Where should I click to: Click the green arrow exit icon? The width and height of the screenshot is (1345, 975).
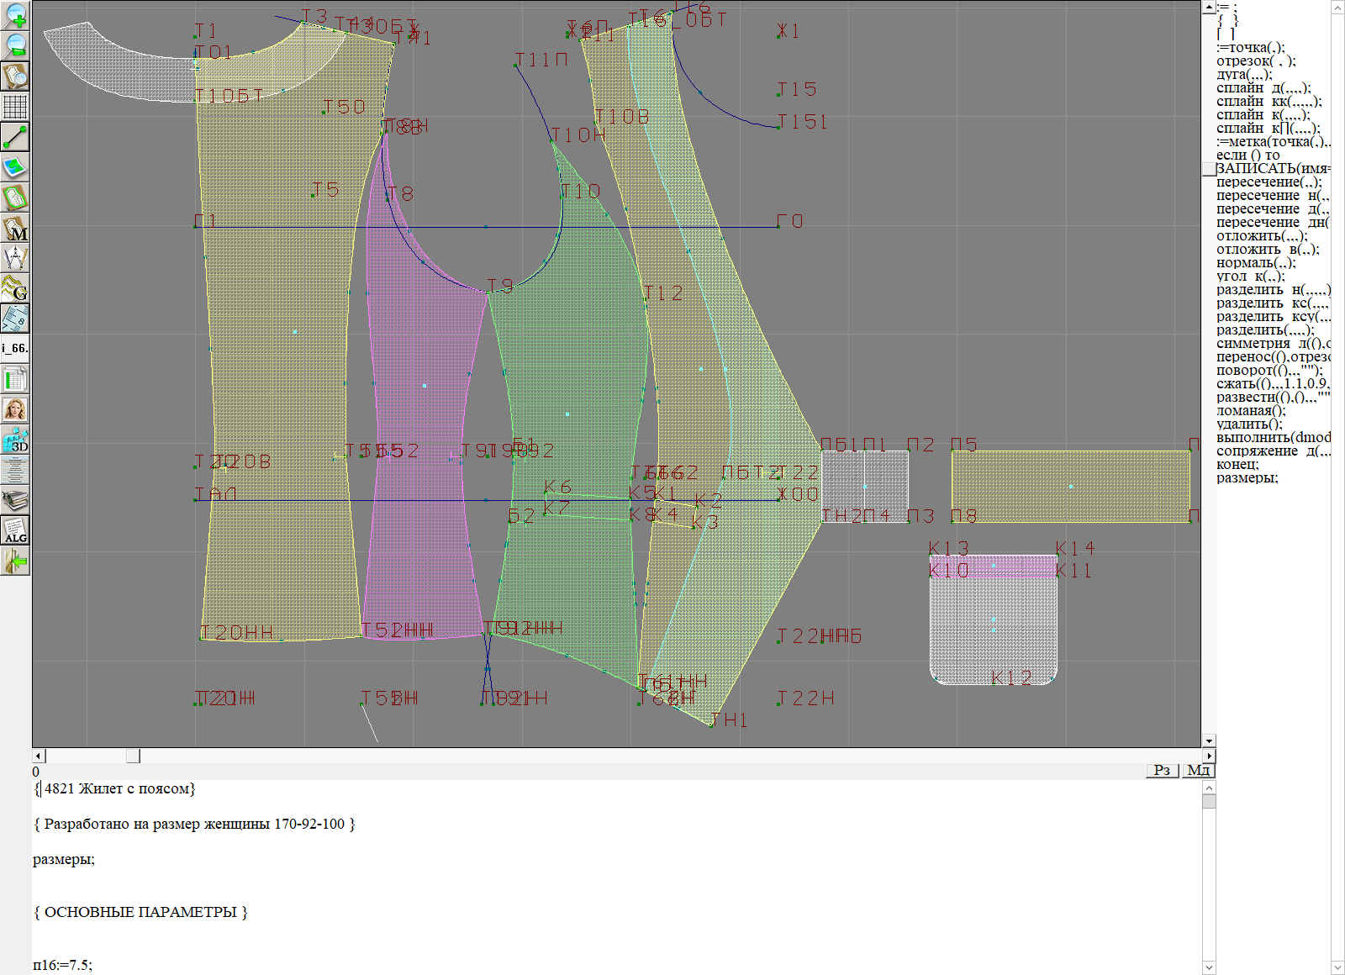pos(15,561)
